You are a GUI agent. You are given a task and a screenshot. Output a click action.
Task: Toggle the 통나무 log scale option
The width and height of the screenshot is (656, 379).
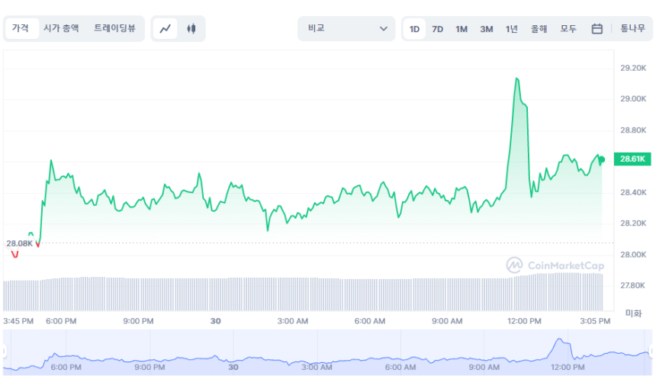(x=632, y=29)
